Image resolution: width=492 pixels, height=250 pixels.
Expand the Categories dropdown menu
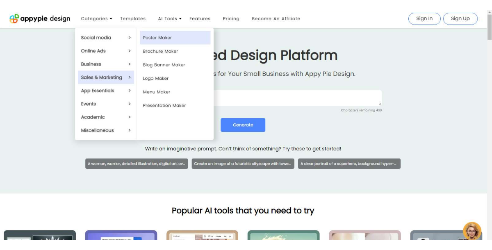pyautogui.click(x=96, y=18)
